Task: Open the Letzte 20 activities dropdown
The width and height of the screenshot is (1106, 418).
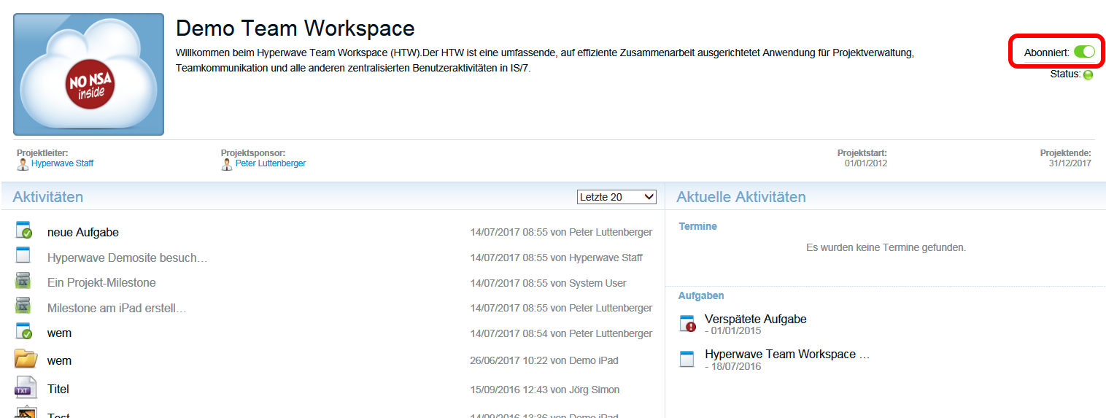Action: [x=616, y=197]
